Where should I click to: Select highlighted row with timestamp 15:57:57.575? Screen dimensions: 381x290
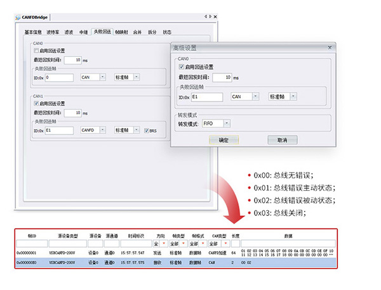pyautogui.click(x=176, y=262)
